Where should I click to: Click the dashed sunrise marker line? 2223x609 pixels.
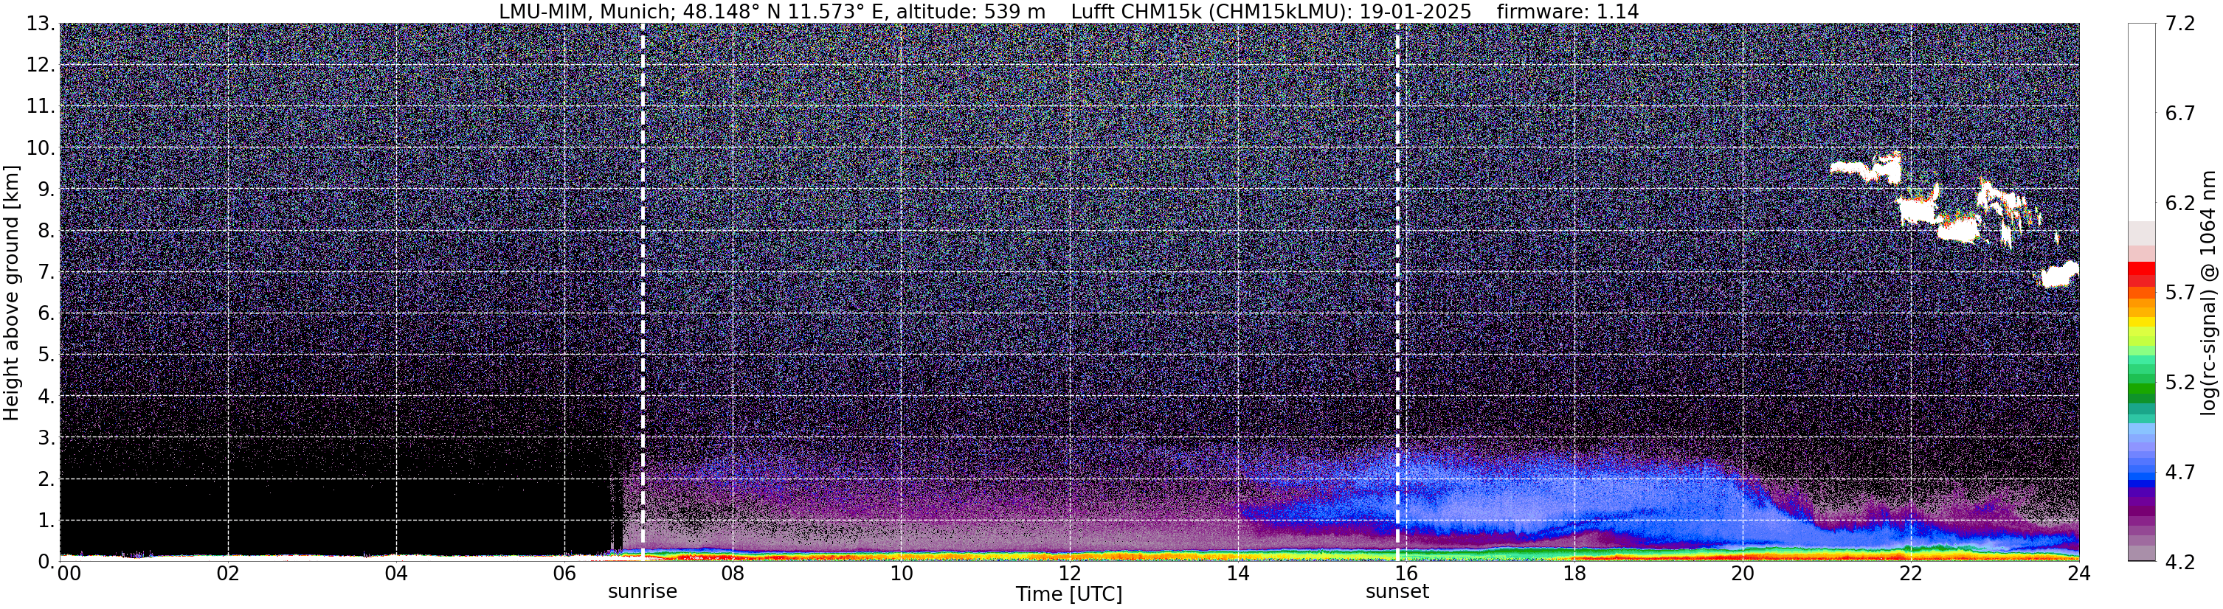coord(643,291)
